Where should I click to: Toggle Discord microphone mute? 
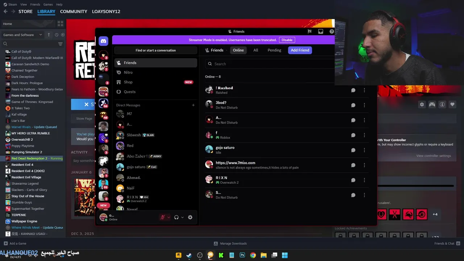click(162, 217)
